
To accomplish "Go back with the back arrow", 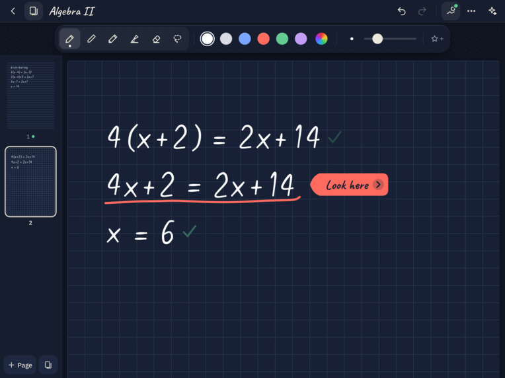I will pos(13,11).
